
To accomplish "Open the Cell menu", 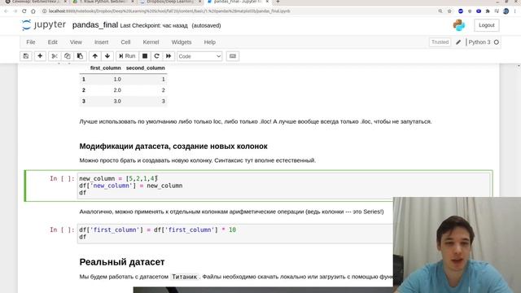I will (125, 42).
